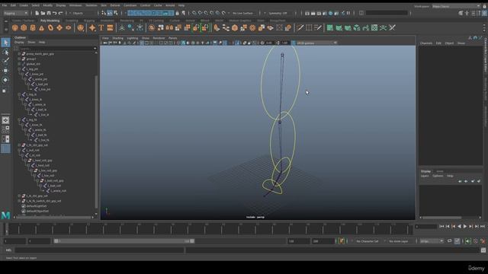
Task: Toggle select by object type mode
Action: pos(110,13)
